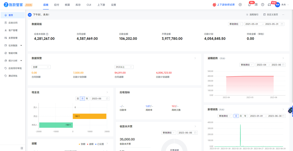Screen dimensions: 293x151
Task: Open 客户管理 in the sidebar
Action: (x=13, y=30)
